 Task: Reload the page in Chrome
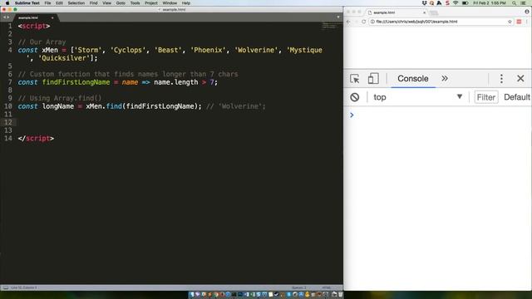click(364, 22)
